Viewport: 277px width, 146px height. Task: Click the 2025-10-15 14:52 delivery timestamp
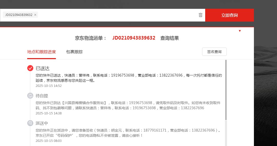tap(48, 86)
